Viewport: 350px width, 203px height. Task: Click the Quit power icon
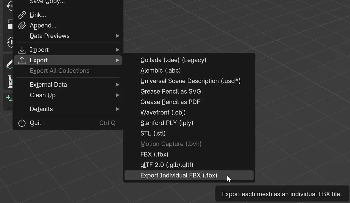(x=22, y=123)
